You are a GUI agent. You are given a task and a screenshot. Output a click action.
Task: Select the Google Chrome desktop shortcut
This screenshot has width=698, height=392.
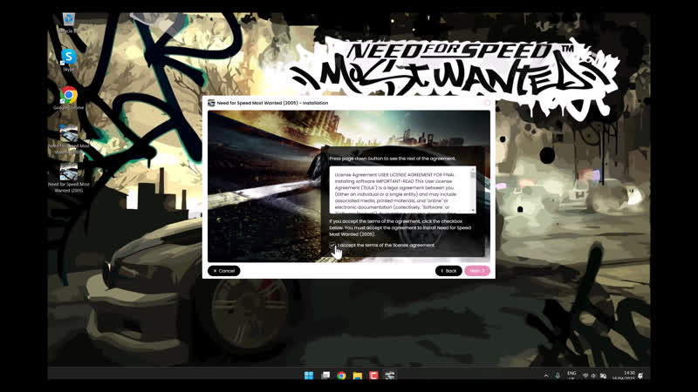(x=69, y=98)
